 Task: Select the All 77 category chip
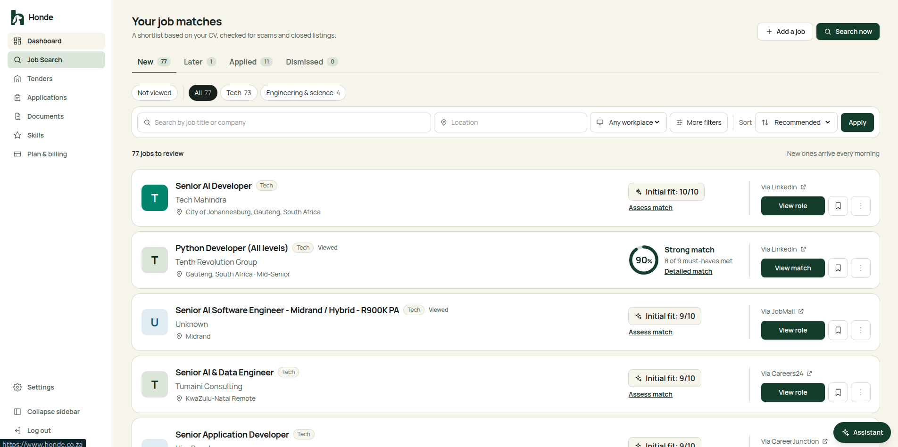203,93
